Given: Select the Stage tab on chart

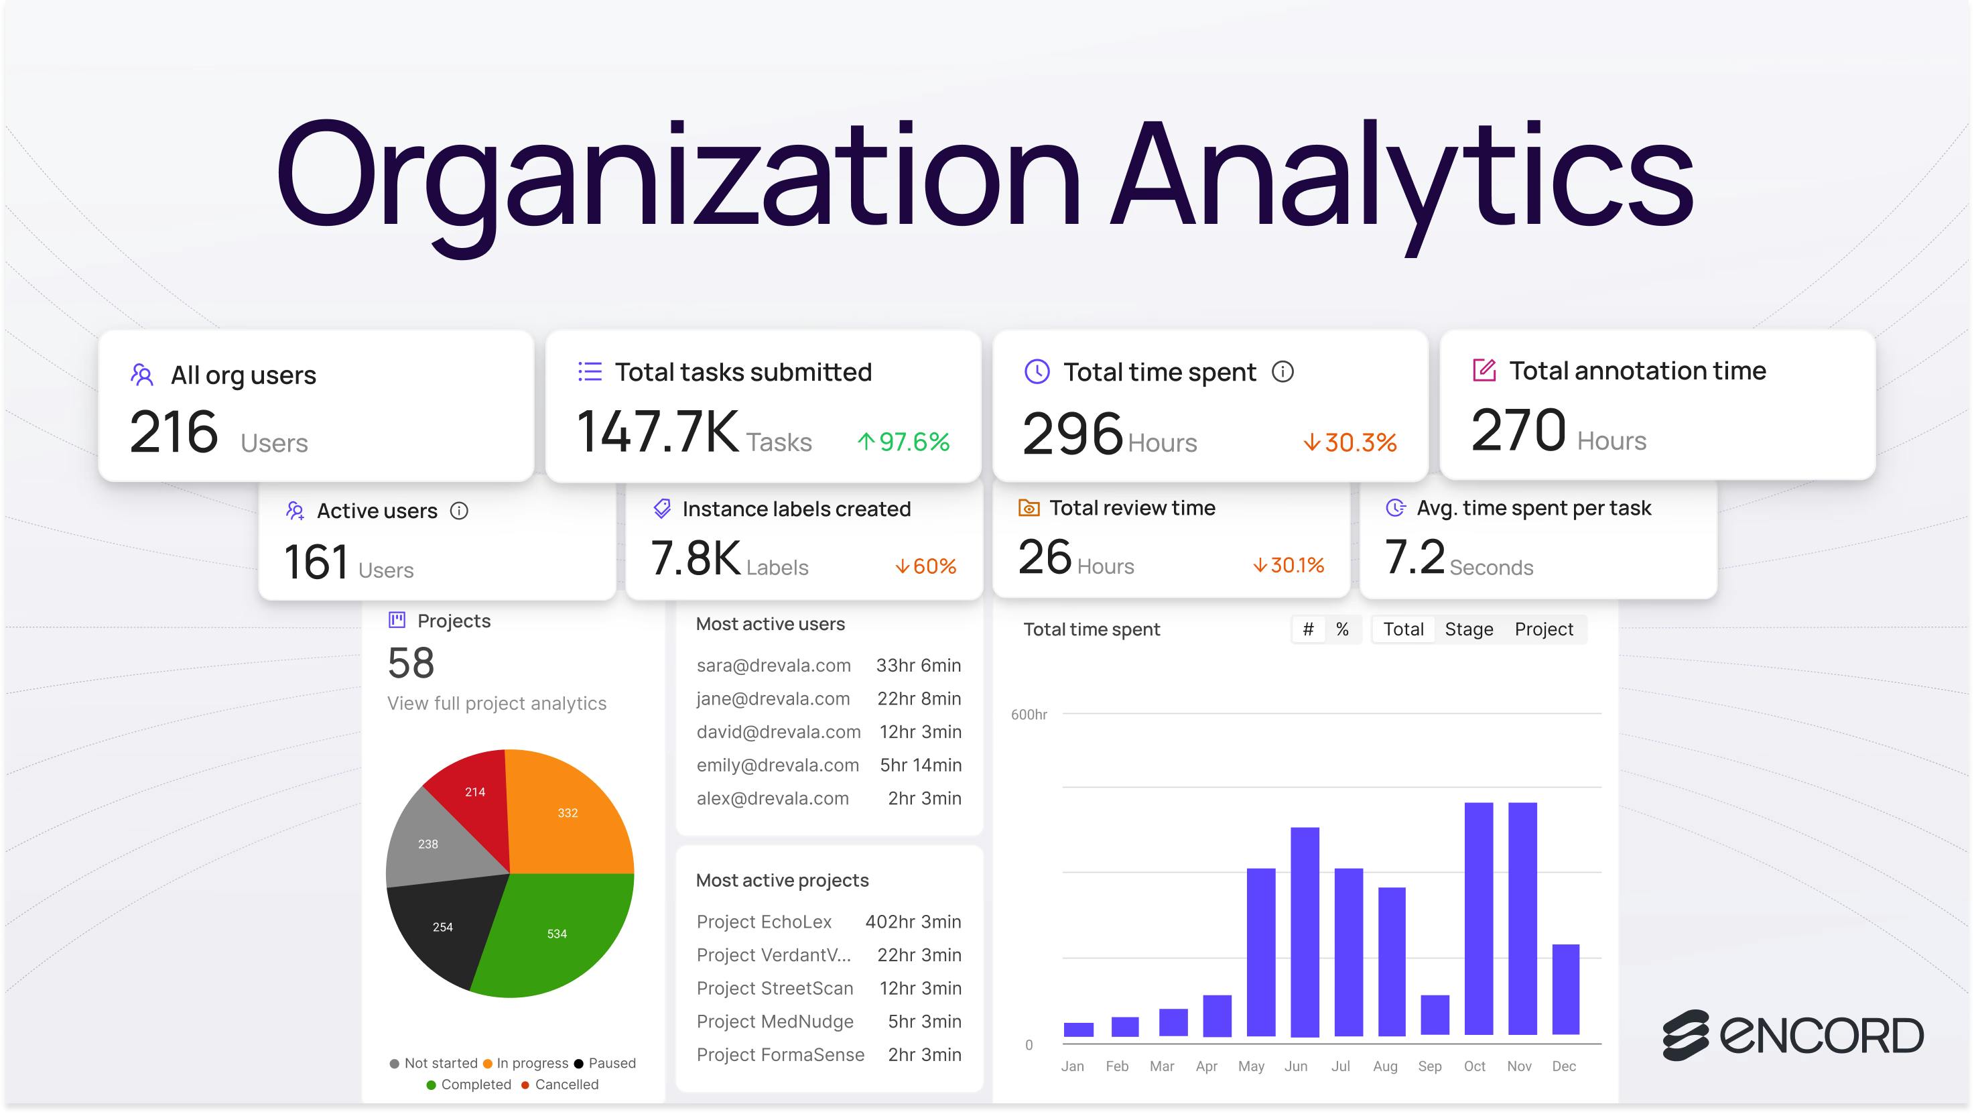Looking at the screenshot, I should pyautogui.click(x=1468, y=629).
